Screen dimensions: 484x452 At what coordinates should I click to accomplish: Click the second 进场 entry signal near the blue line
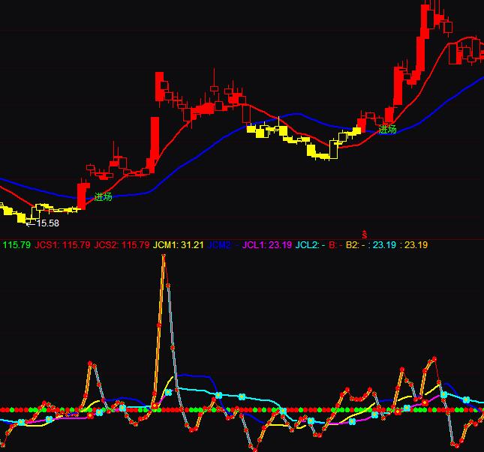387,129
